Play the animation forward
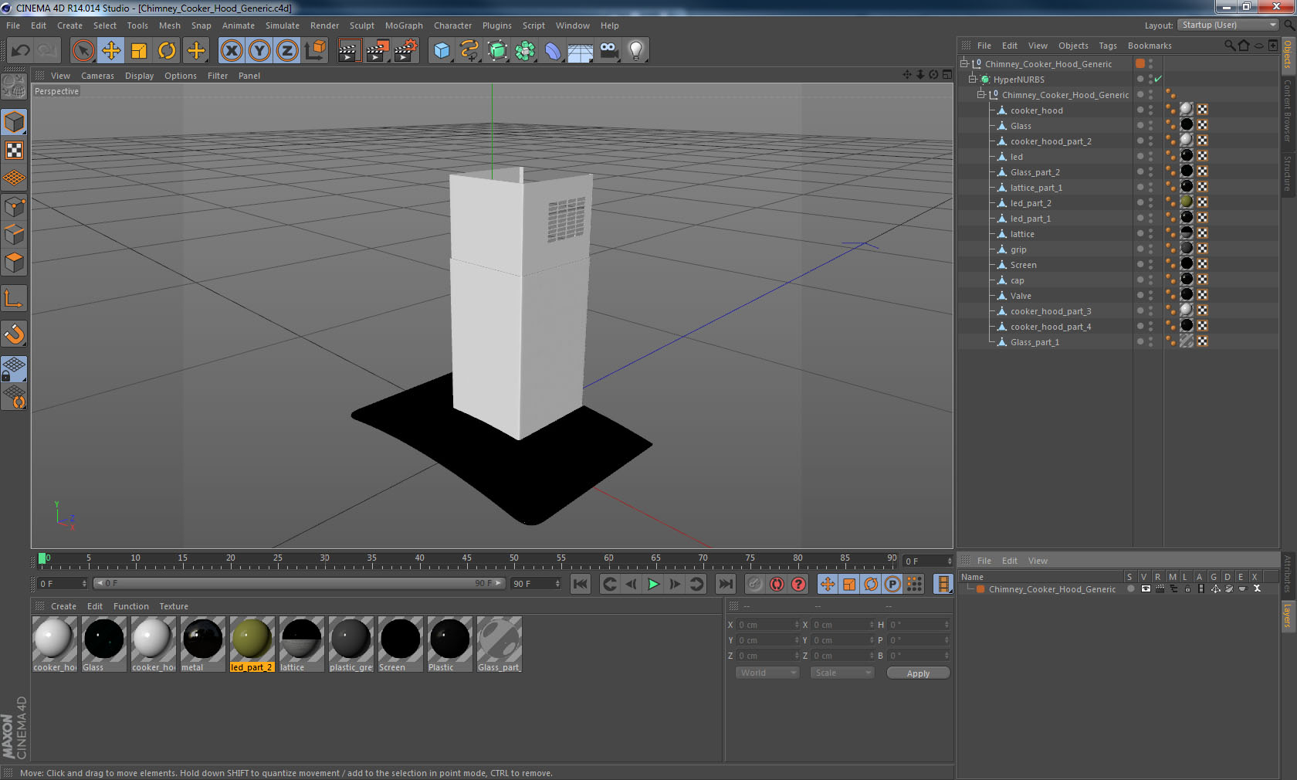This screenshot has width=1297, height=780. coord(653,584)
